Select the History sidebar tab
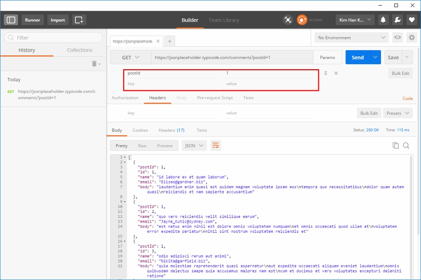 (x=27, y=50)
